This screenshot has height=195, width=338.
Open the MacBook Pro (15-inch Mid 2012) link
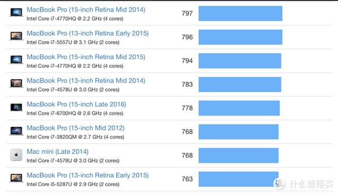click(76, 128)
